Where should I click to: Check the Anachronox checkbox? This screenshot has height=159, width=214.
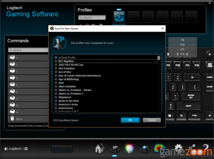coord(56,108)
